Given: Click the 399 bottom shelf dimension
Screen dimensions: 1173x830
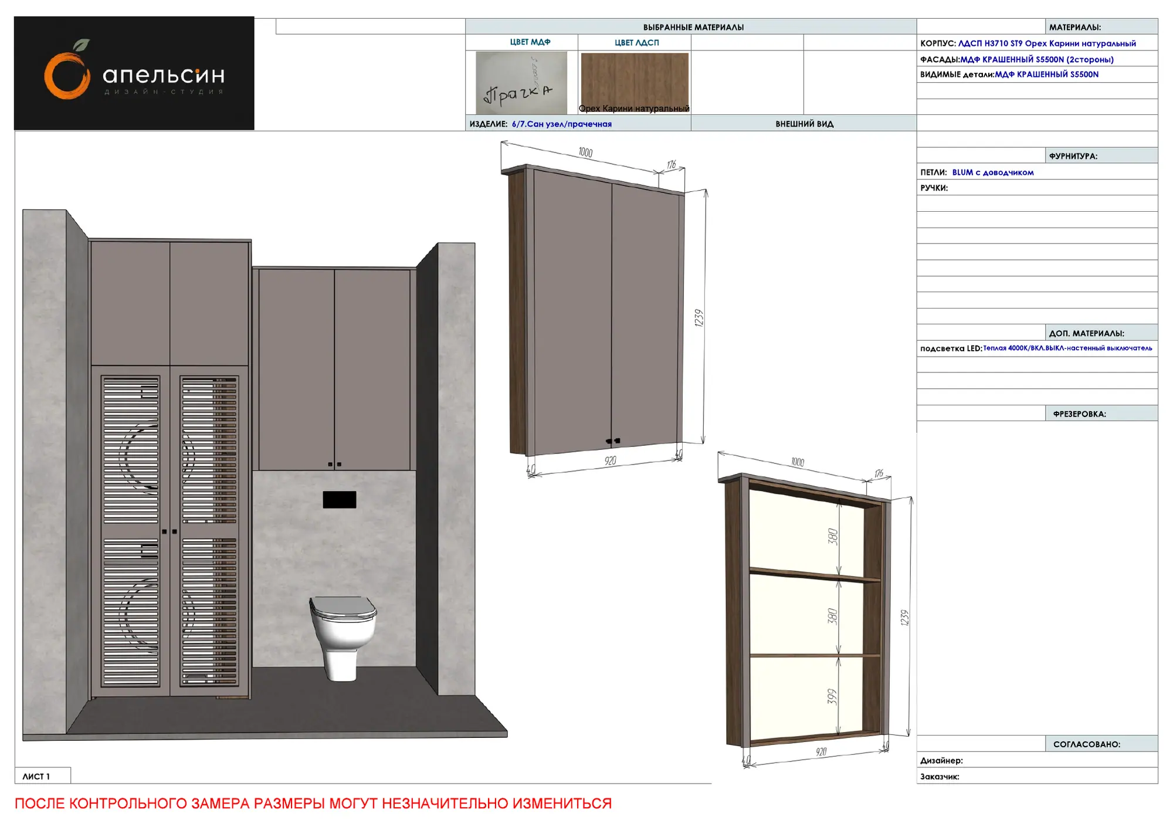Looking at the screenshot, I should coord(832,696).
